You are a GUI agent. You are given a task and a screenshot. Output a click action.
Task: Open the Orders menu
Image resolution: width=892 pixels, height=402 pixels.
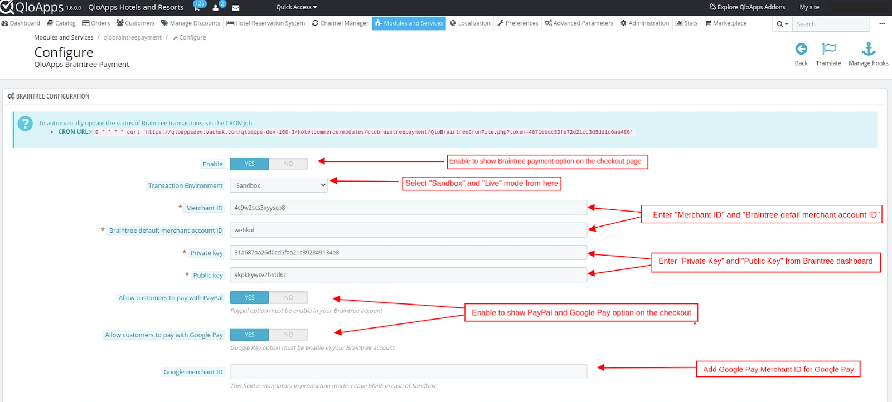pos(96,23)
